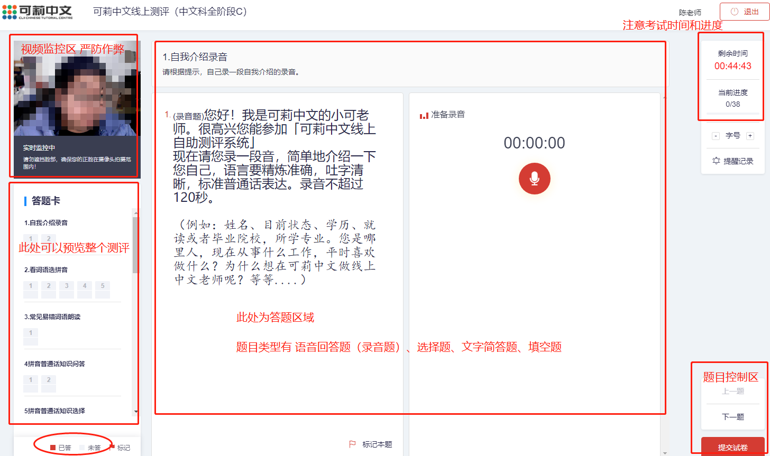Click the 退出 exit button

[745, 12]
